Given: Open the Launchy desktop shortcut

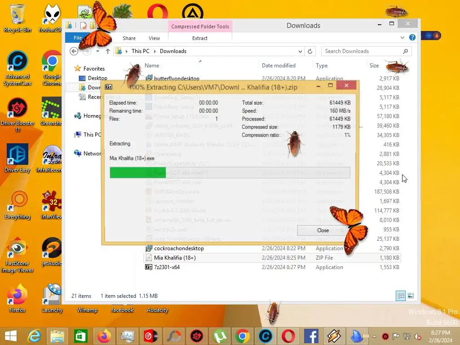Looking at the screenshot, I should 52,298.
